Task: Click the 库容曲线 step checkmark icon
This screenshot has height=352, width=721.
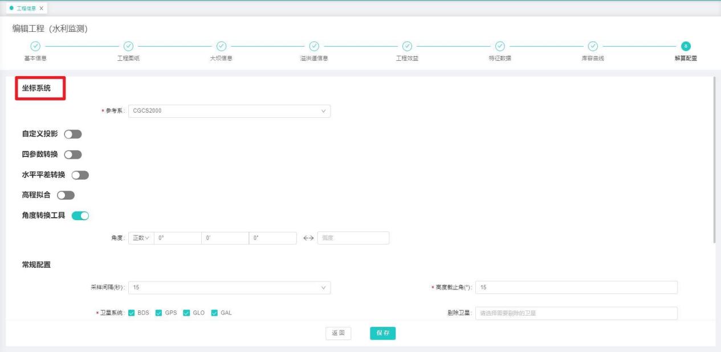Action: [x=593, y=46]
